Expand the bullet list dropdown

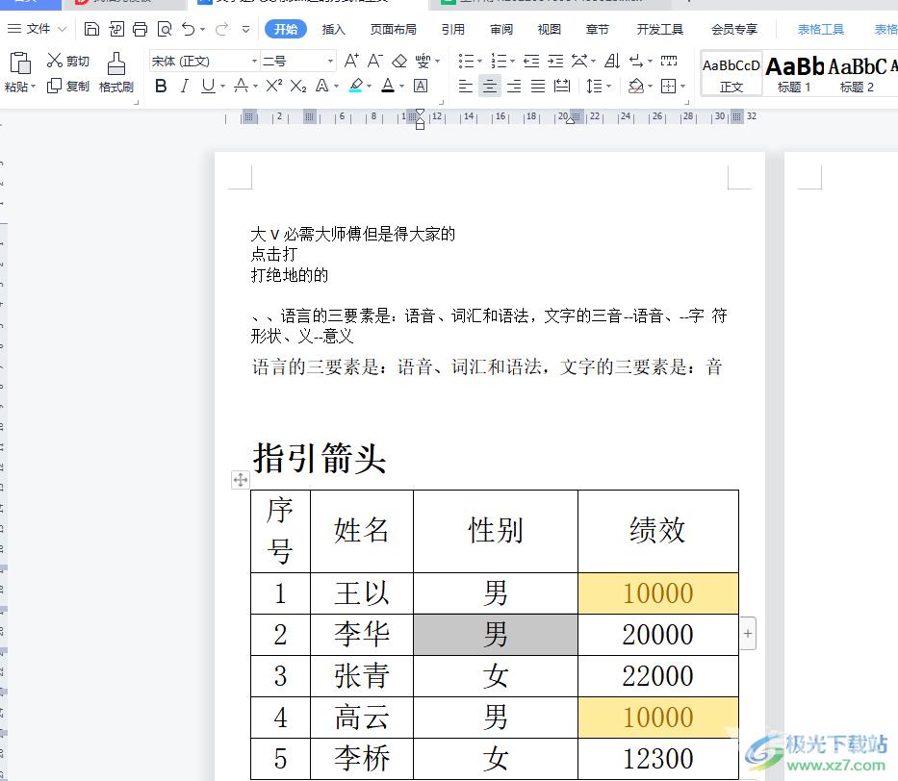[479, 62]
